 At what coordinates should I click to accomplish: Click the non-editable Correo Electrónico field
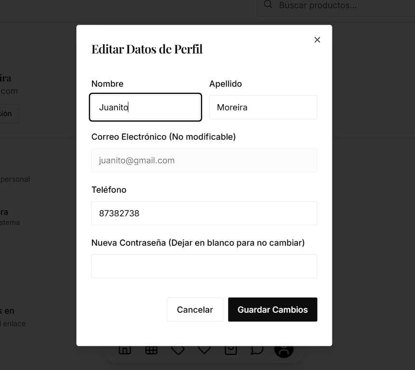204,160
